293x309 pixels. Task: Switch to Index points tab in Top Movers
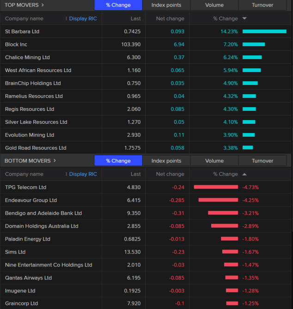pos(166,5)
